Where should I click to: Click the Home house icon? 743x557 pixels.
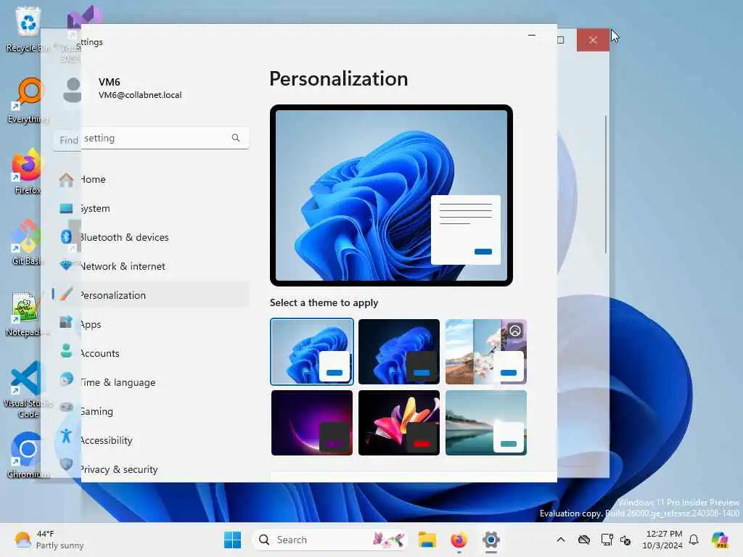pyautogui.click(x=66, y=180)
